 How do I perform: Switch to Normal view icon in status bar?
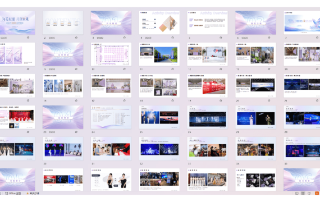point(297,193)
